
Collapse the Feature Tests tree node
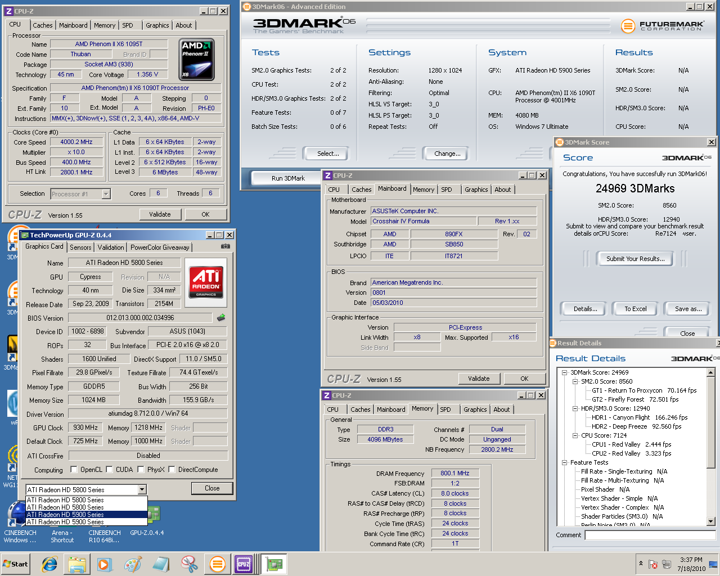564,462
